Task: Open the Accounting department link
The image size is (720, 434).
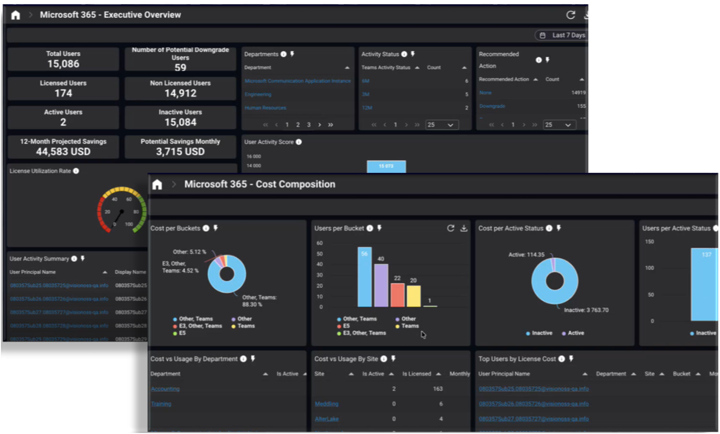Action: point(165,389)
